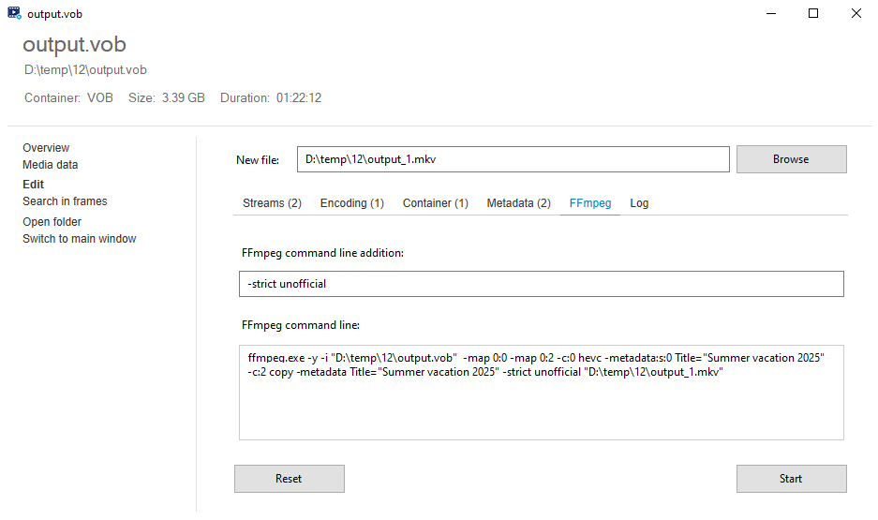The image size is (878, 520).
Task: Close the output.vob window
Action: 856,13
